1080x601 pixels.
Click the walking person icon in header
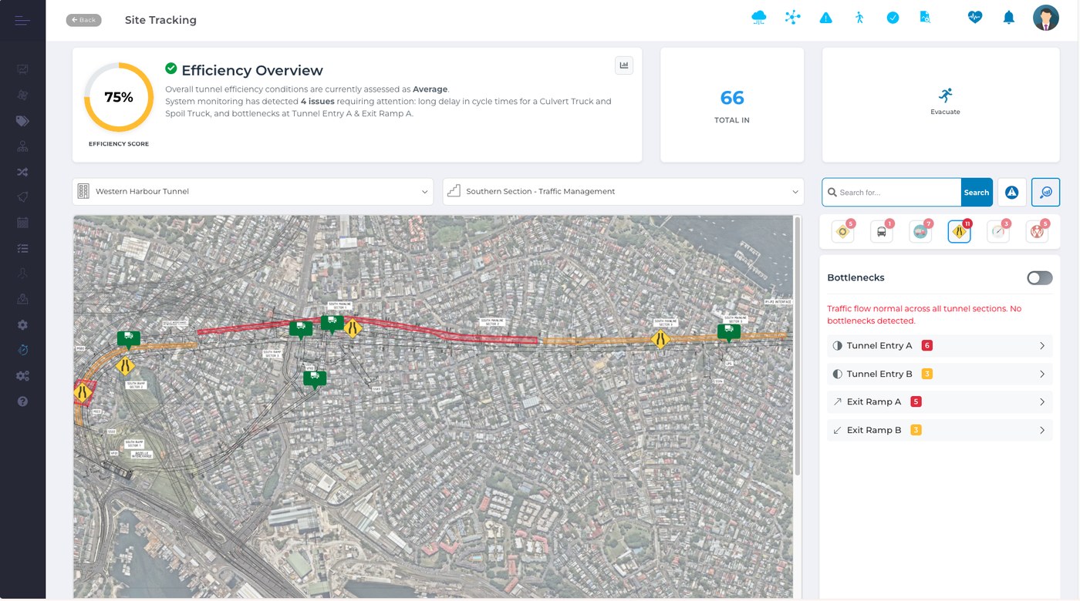pos(859,18)
